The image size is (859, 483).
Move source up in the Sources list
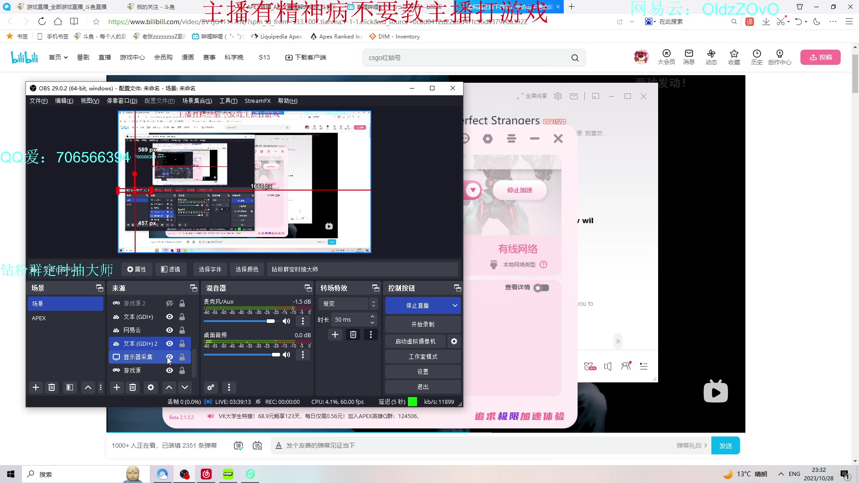(169, 387)
